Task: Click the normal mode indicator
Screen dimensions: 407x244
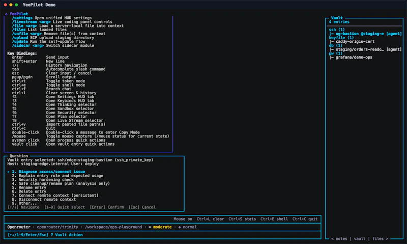Action: [x=190, y=227]
